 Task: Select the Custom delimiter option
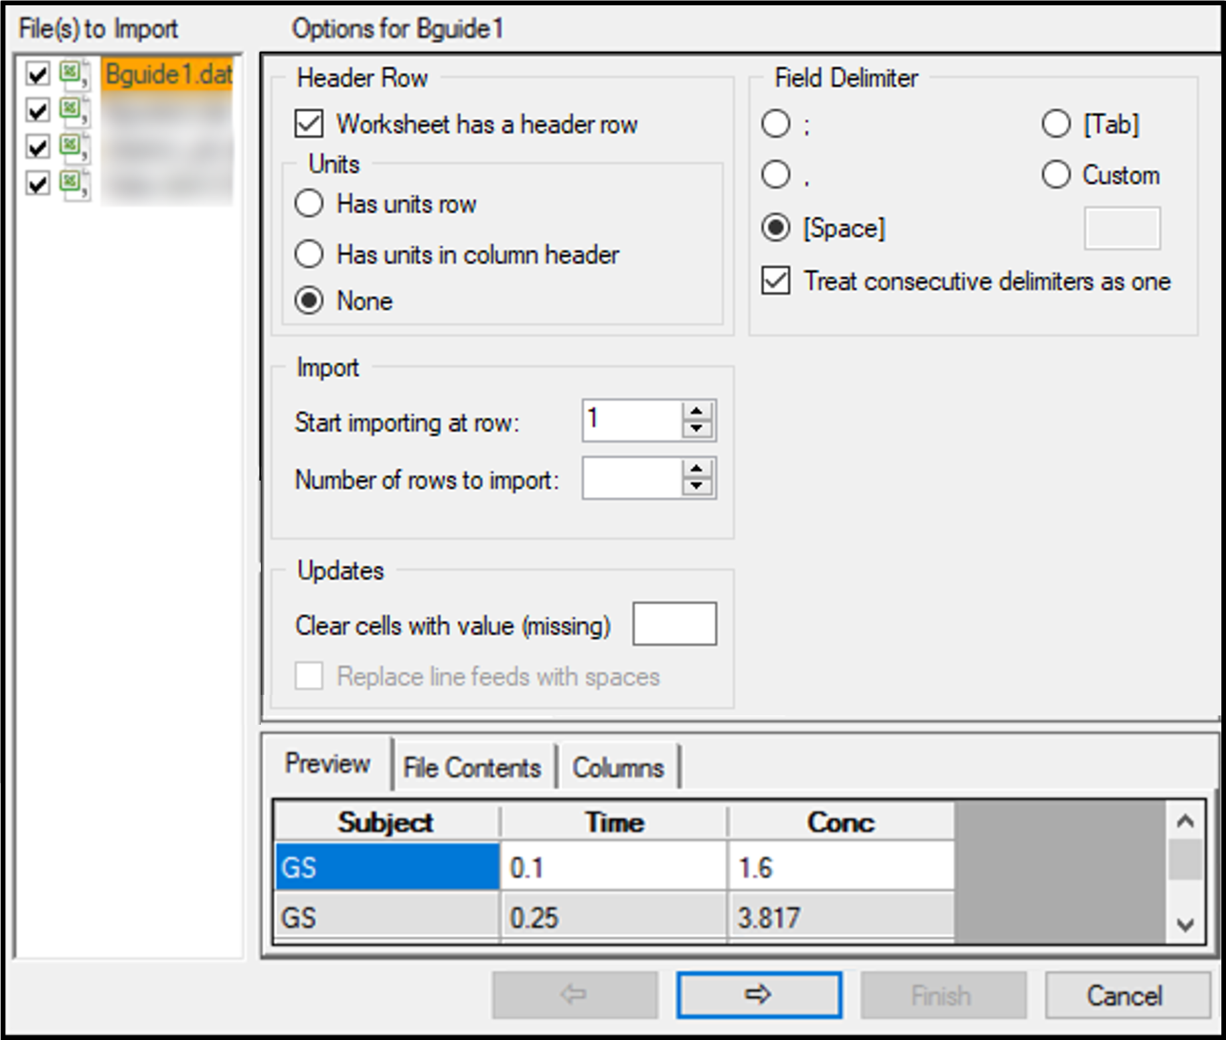[x=1055, y=175]
